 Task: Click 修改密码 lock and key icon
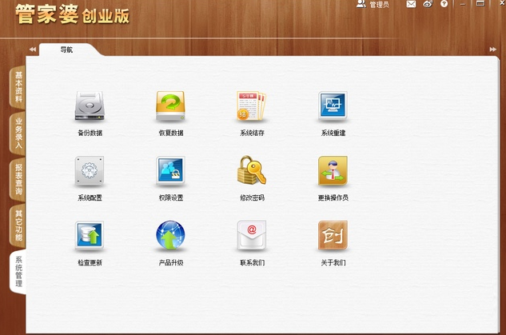click(x=252, y=170)
